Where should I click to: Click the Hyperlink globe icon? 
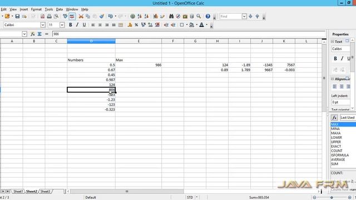[132, 16]
